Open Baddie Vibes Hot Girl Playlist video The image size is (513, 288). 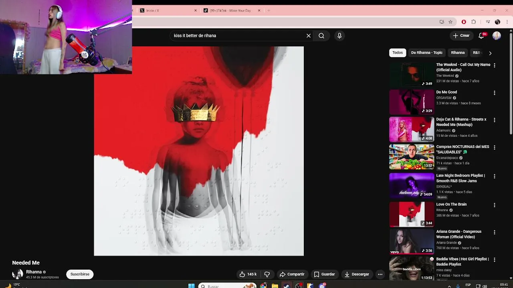coord(412,268)
